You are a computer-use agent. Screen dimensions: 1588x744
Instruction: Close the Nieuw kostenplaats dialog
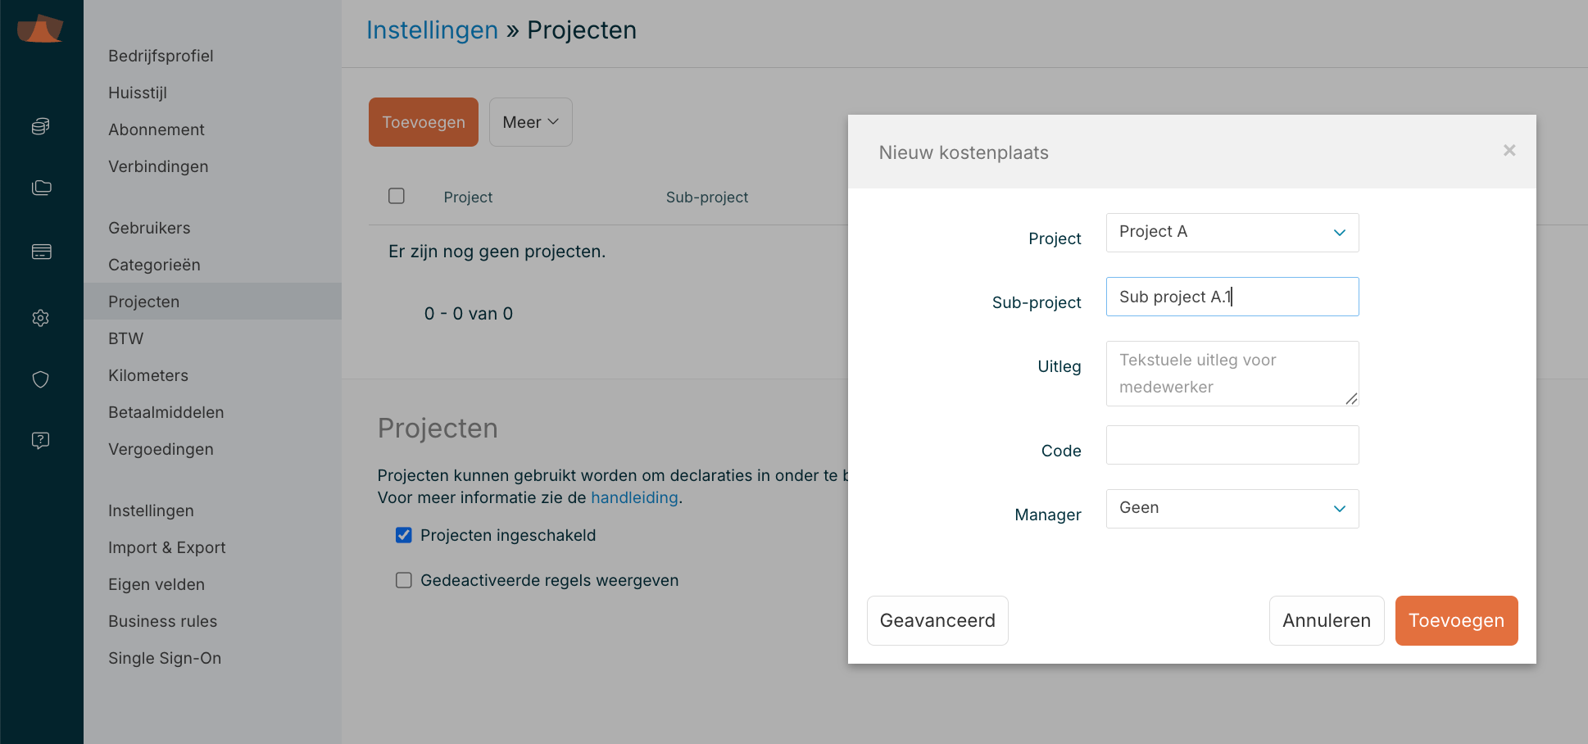coord(1509,151)
